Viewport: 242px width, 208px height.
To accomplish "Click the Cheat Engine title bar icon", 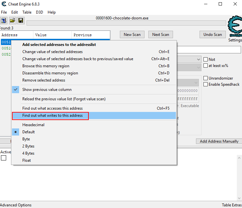I will [4, 4].
